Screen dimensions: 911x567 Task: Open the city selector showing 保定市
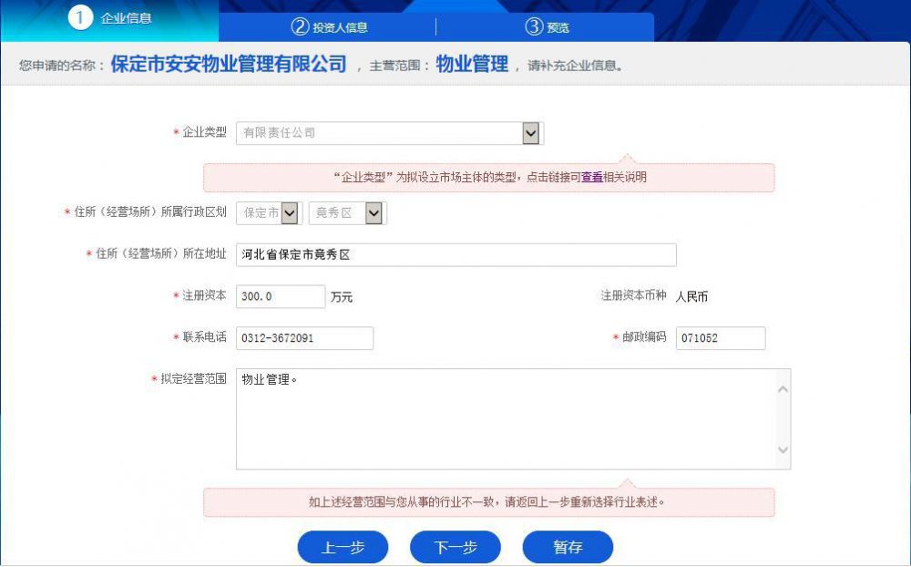pos(267,212)
